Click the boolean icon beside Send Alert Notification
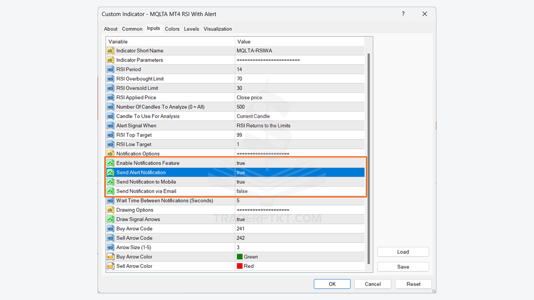The height and width of the screenshot is (300, 534). [111, 172]
